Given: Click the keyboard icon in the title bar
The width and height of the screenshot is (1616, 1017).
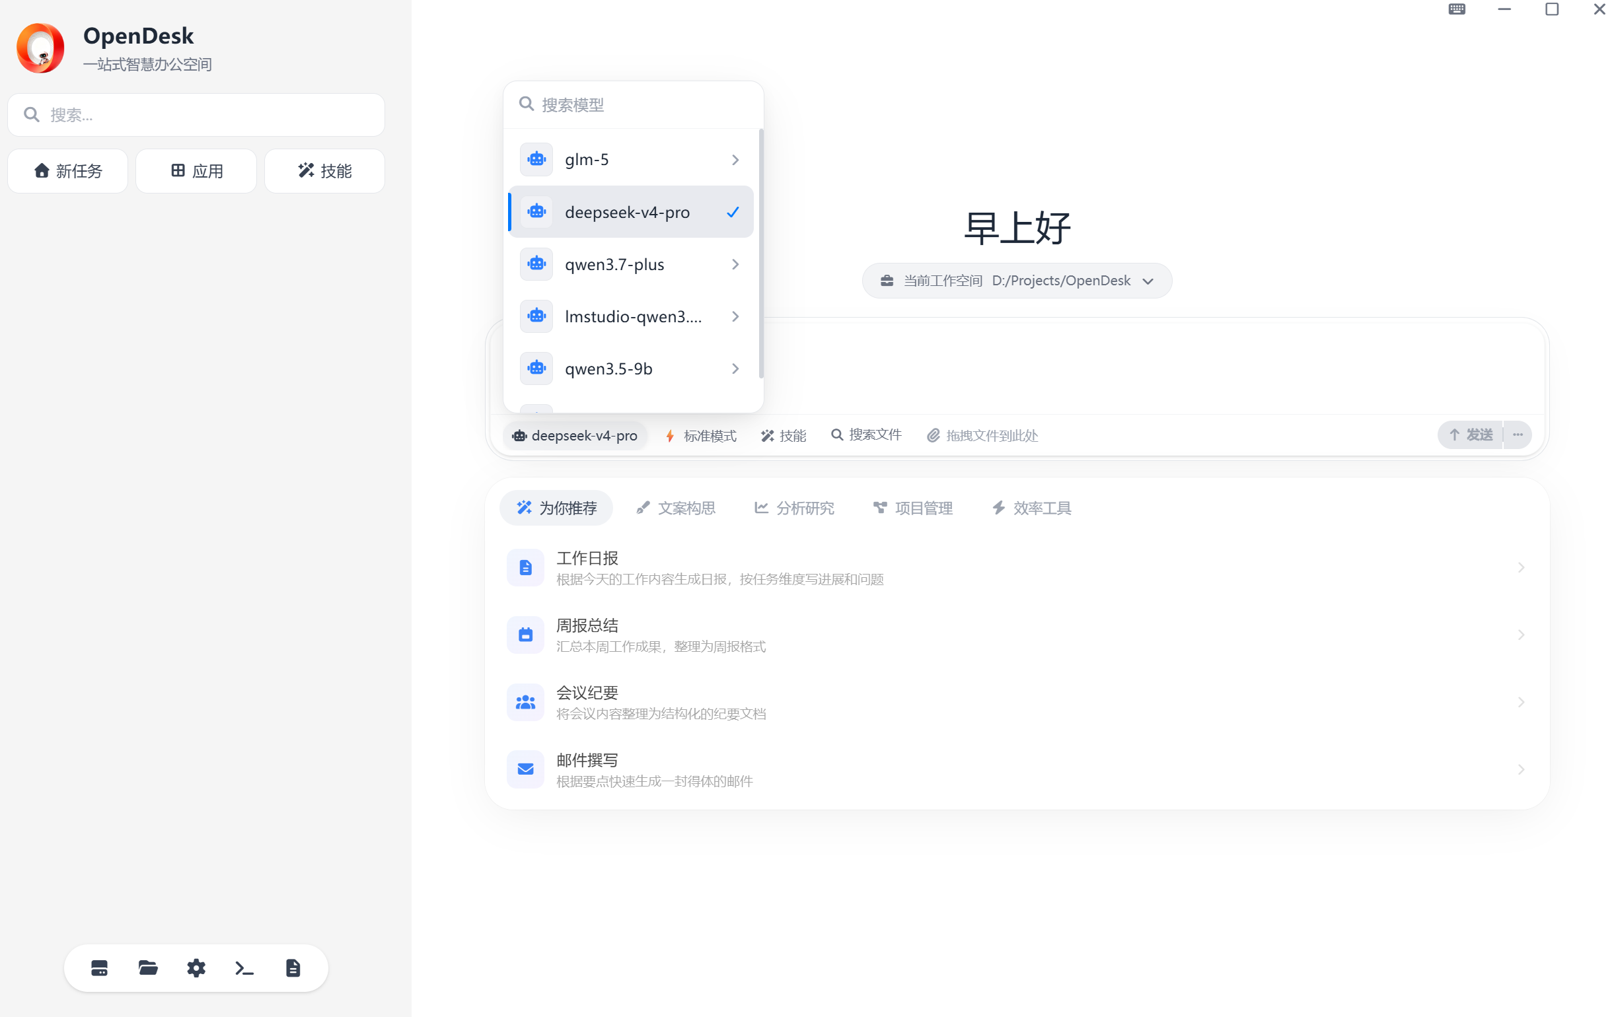Looking at the screenshot, I should click(x=1456, y=9).
